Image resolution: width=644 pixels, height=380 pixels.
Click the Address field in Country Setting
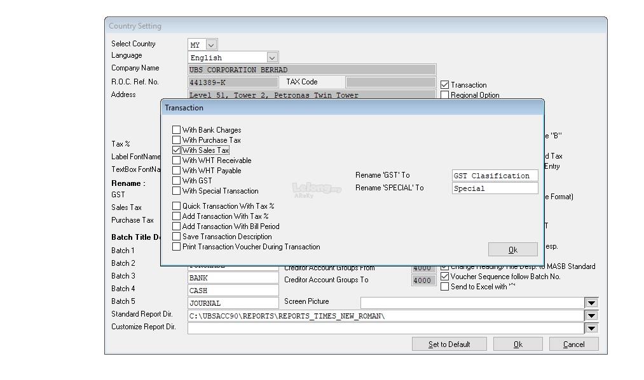(312, 95)
